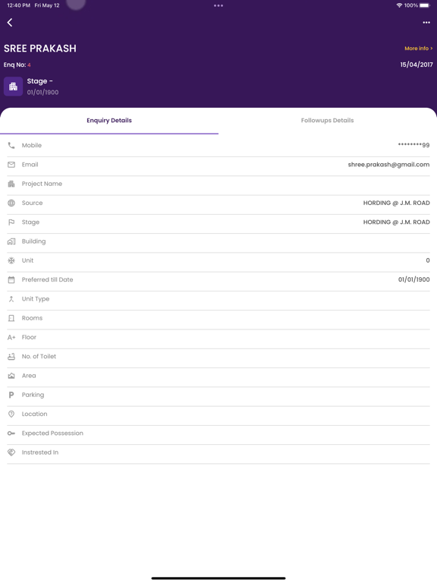Viewport: 437px width, 583px height.
Task: Tap the enquiry date 15/04/2017
Action: pos(417,65)
